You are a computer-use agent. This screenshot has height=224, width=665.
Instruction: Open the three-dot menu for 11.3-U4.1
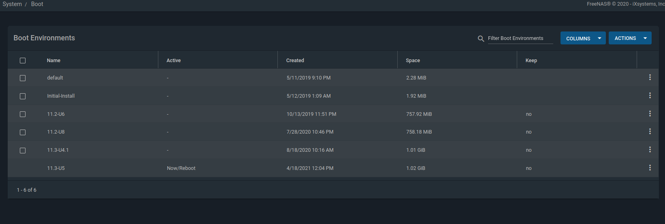point(650,149)
